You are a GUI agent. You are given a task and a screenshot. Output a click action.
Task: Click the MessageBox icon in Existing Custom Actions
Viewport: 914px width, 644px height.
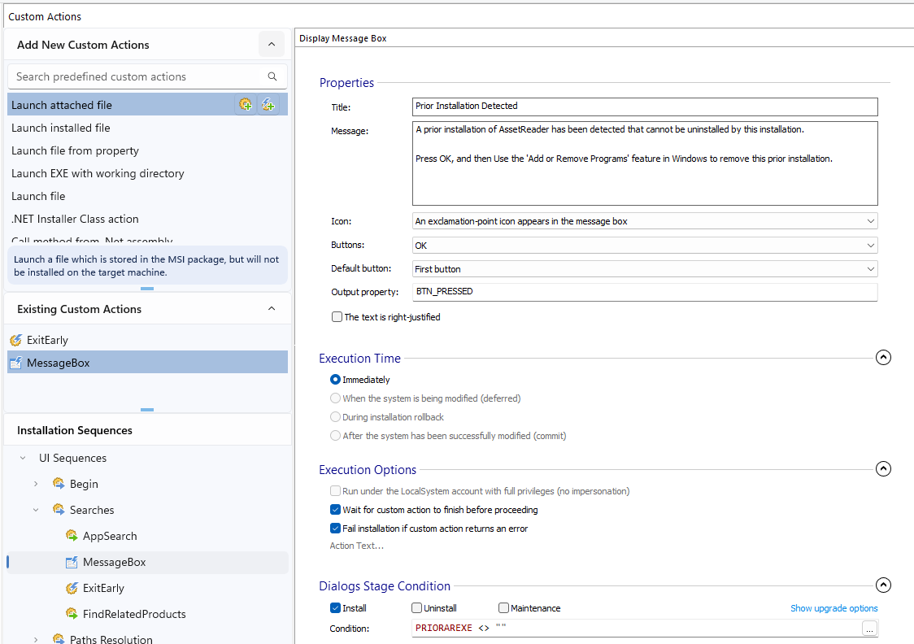15,363
